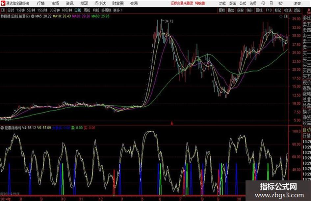This screenshot has width=311, height=201.
Task: Open the 版面 menu
Action: (x=232, y=3)
